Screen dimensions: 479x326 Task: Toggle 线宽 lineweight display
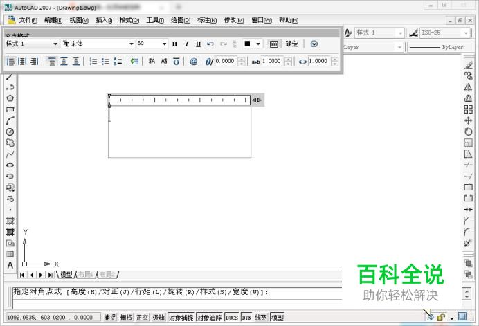[x=260, y=318]
